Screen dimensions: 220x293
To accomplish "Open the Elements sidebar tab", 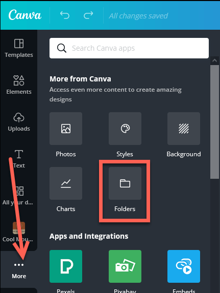I will click(x=19, y=85).
